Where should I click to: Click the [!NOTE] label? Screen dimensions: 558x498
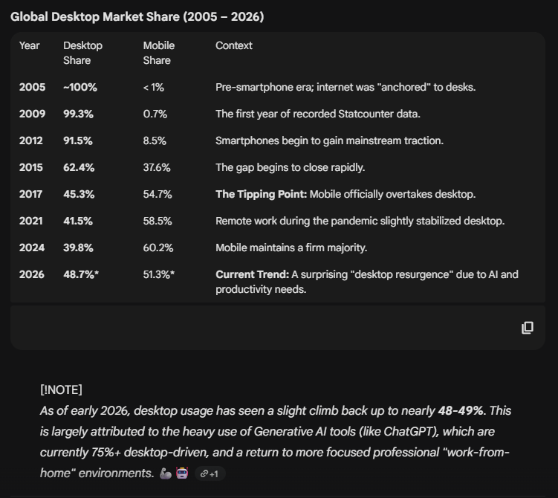click(x=61, y=389)
